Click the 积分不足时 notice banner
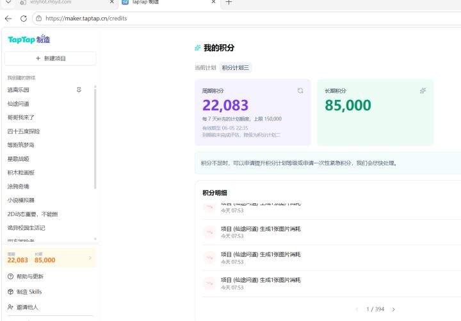The height and width of the screenshot is (321, 461). (x=328, y=163)
